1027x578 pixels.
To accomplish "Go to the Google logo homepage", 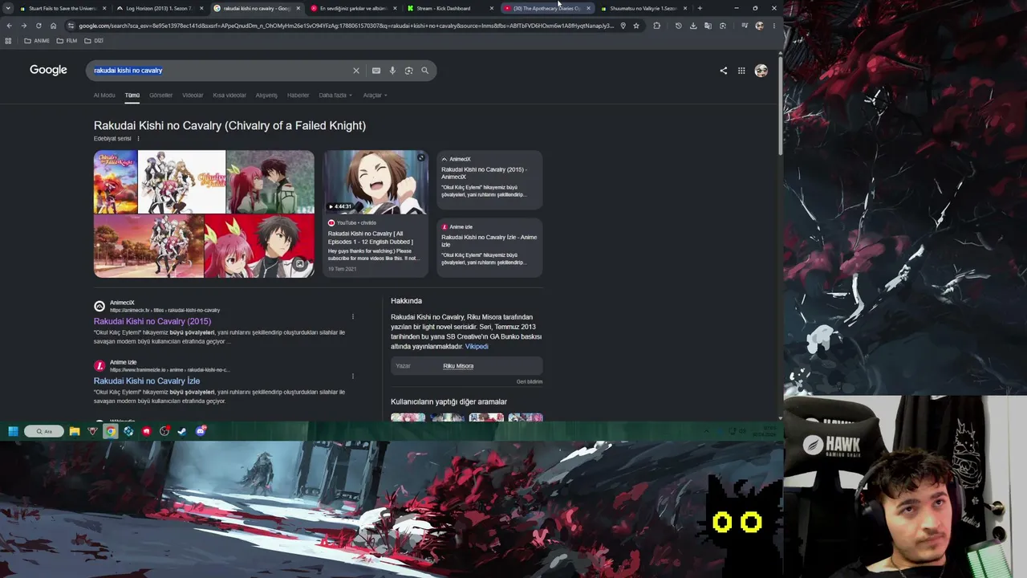I will [x=48, y=70].
